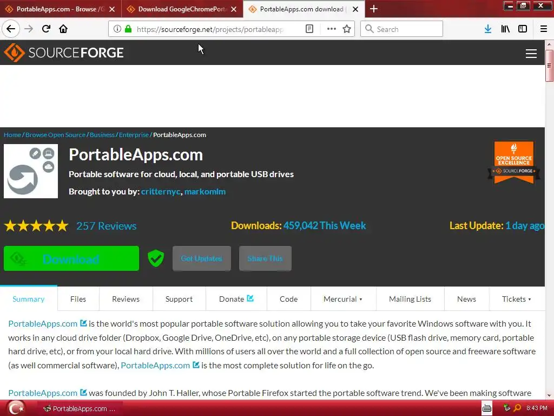Click the network tray icon

(507, 408)
